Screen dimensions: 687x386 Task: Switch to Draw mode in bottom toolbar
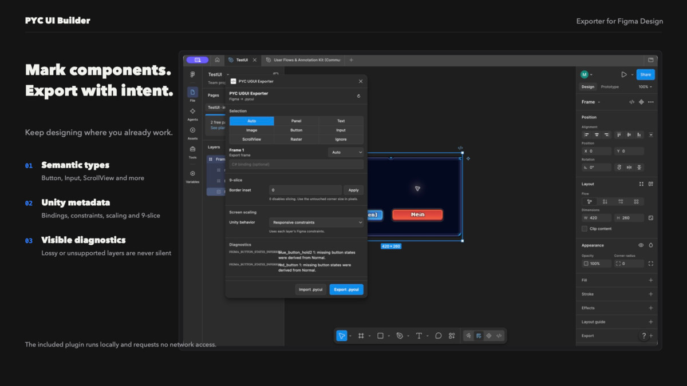[468, 336]
